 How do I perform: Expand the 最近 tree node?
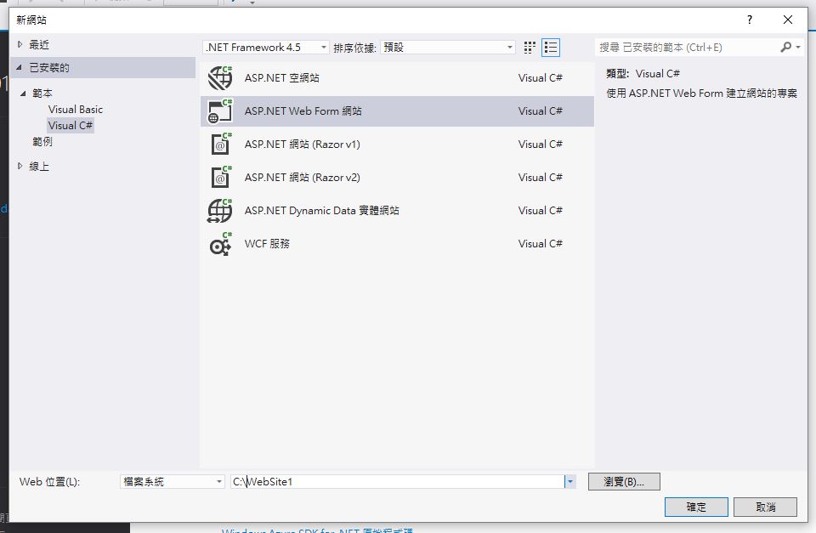(x=20, y=45)
